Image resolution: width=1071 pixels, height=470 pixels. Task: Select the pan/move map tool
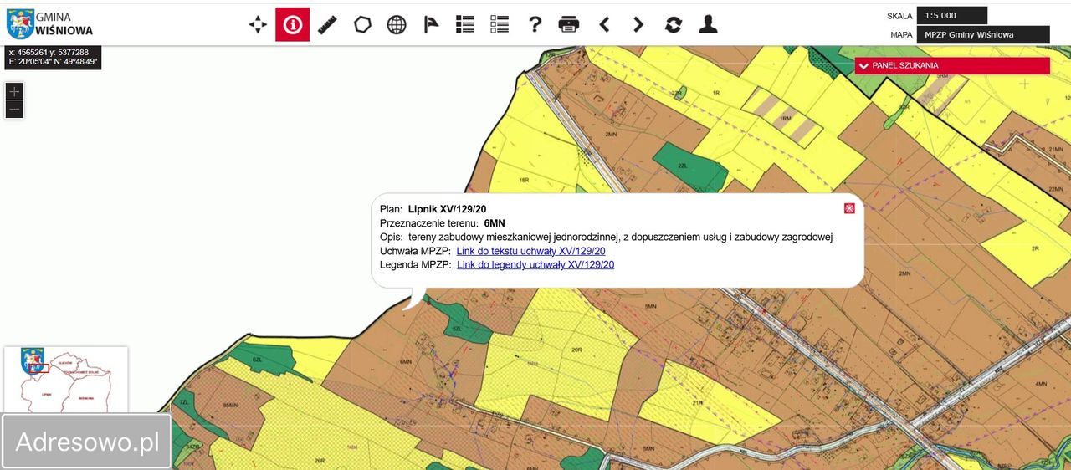click(x=258, y=24)
